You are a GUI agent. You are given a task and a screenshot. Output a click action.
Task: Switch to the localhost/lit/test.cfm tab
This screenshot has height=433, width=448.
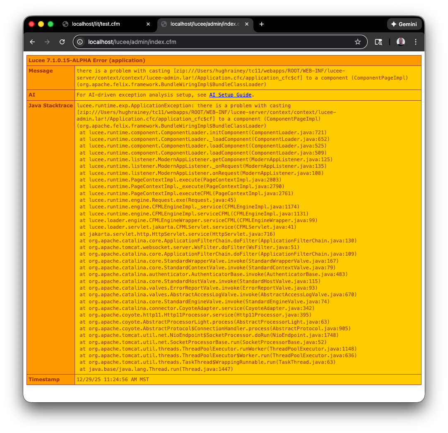tap(99, 24)
